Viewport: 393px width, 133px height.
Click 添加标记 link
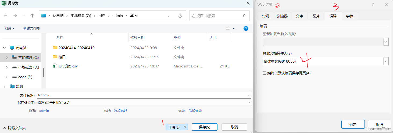[x=120, y=110]
